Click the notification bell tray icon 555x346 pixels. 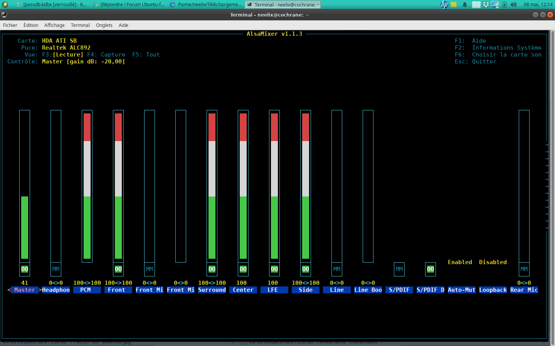[x=465, y=5]
